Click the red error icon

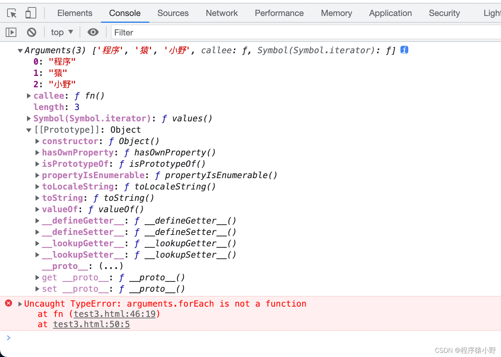tap(9, 303)
